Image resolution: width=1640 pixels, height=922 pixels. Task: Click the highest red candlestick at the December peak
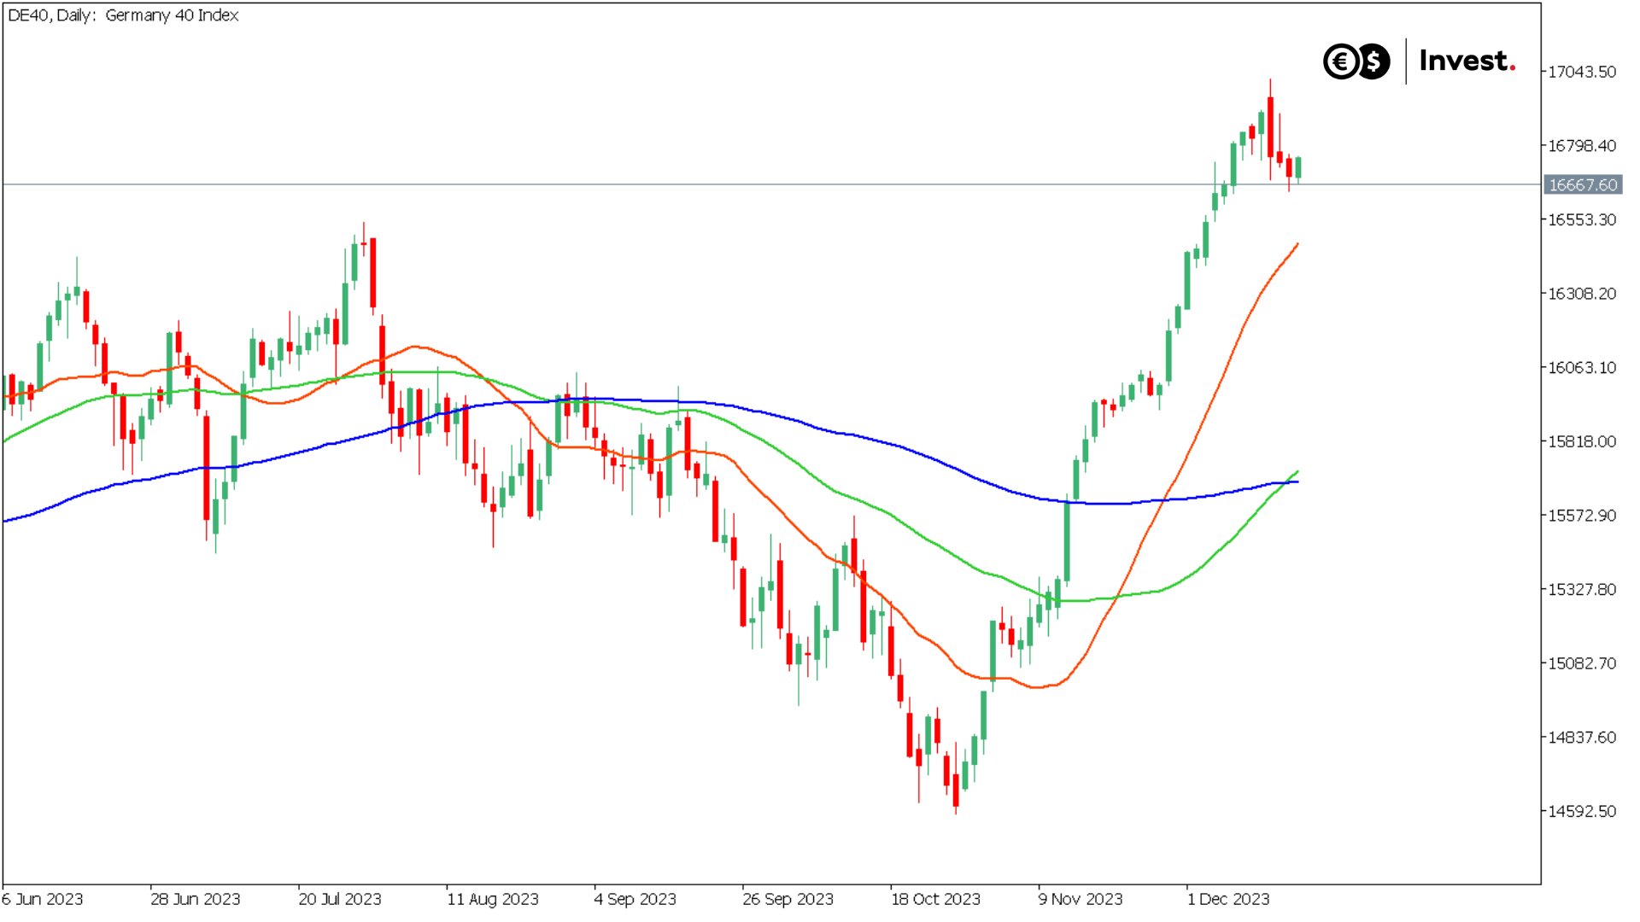pyautogui.click(x=1270, y=127)
